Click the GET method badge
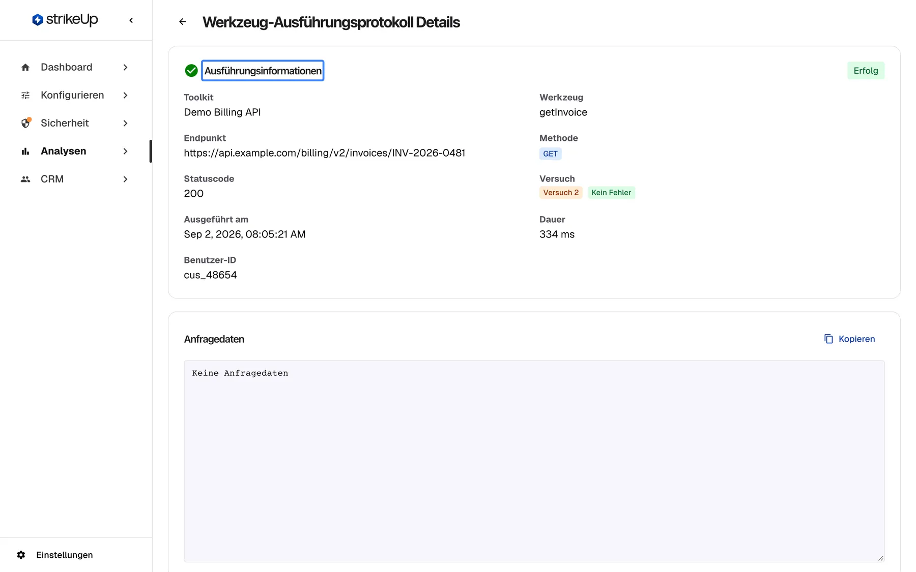The image size is (916, 572). click(550, 154)
